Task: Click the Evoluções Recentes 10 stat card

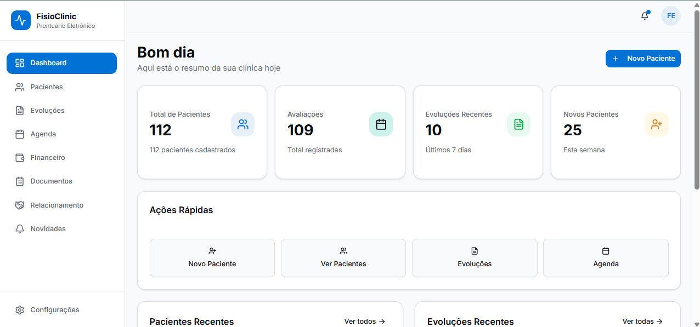Action: [x=478, y=132]
